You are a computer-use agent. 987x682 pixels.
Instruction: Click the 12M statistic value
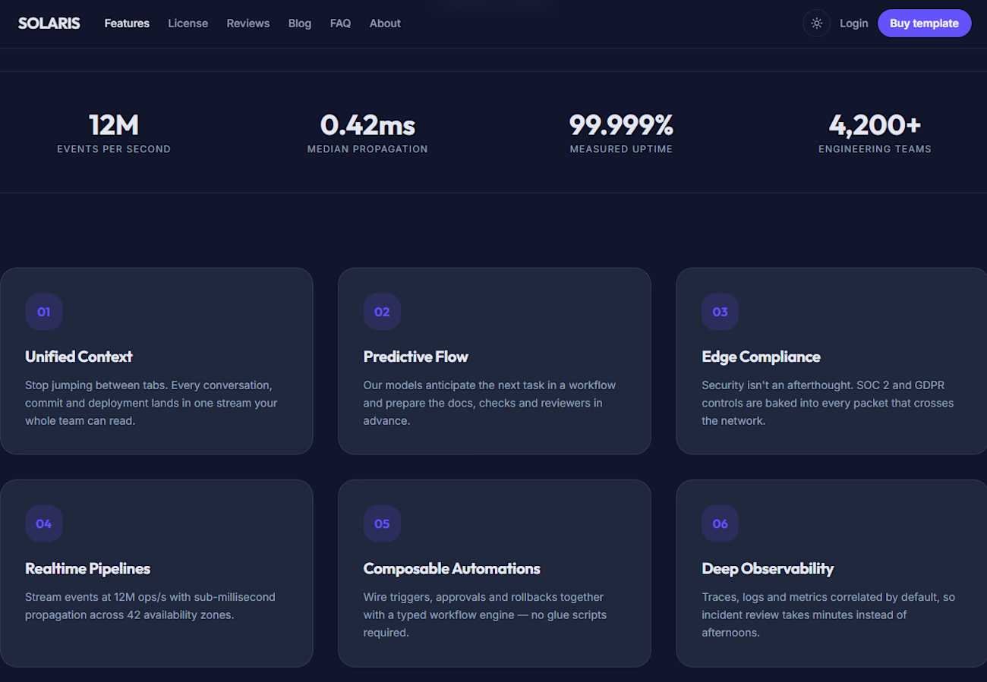[114, 125]
